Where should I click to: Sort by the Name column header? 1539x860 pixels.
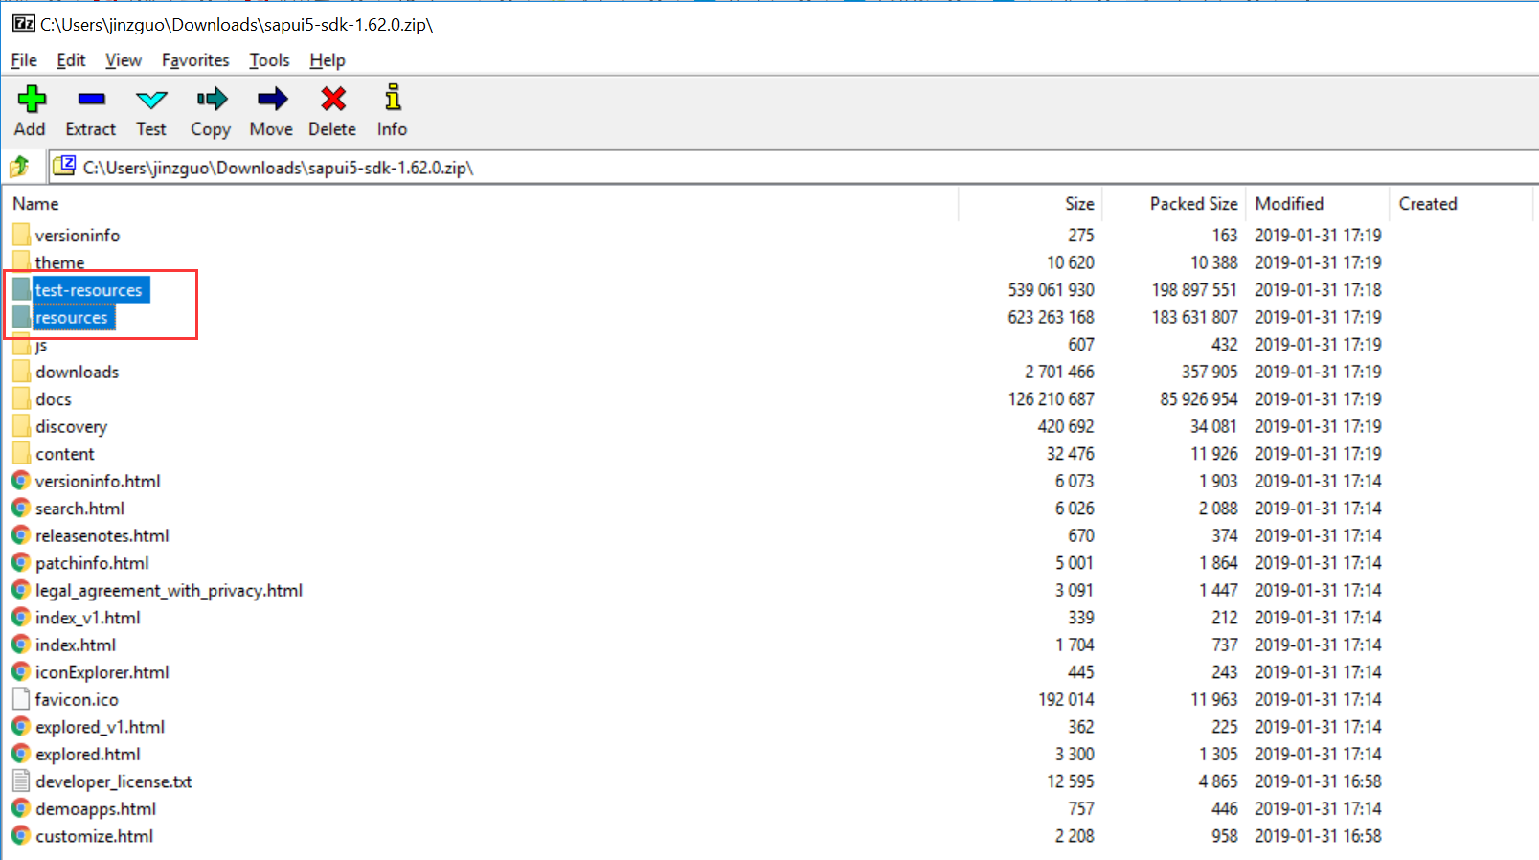(35, 204)
